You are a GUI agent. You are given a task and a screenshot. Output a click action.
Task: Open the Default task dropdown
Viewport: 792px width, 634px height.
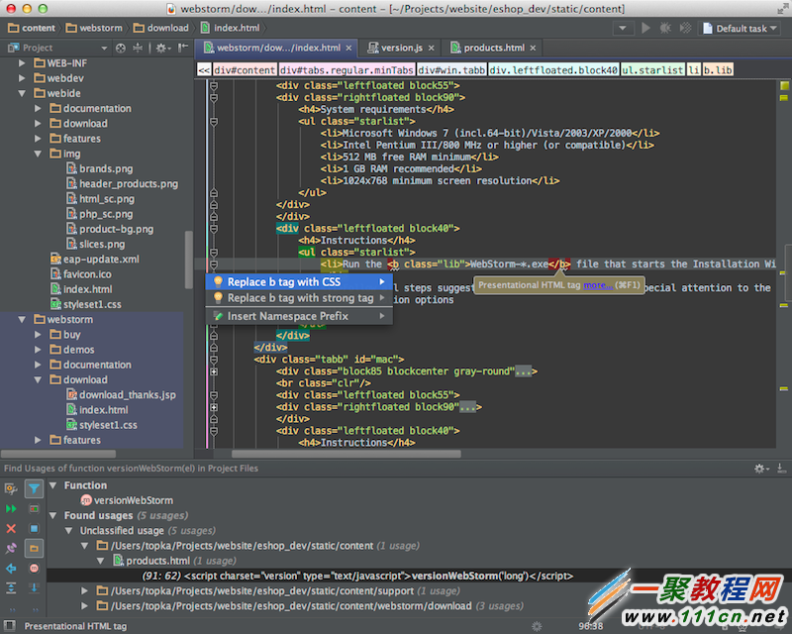coord(740,29)
